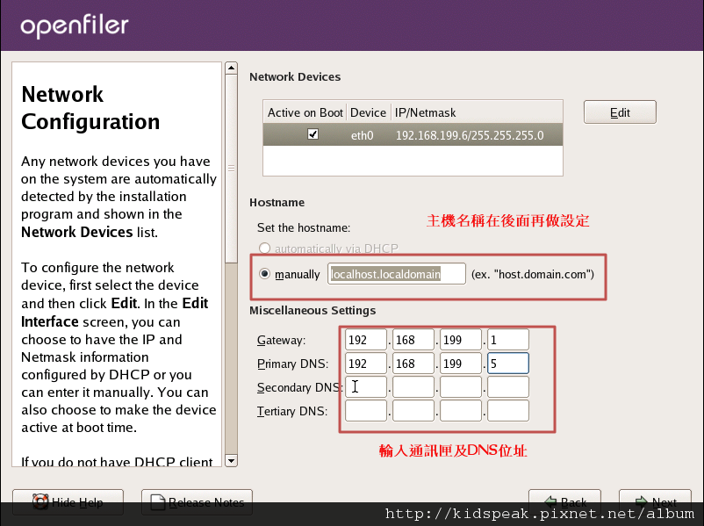Viewport: 704px width, 526px height.
Task: Click Tertiary DNS fourth octet field
Action: click(x=508, y=411)
